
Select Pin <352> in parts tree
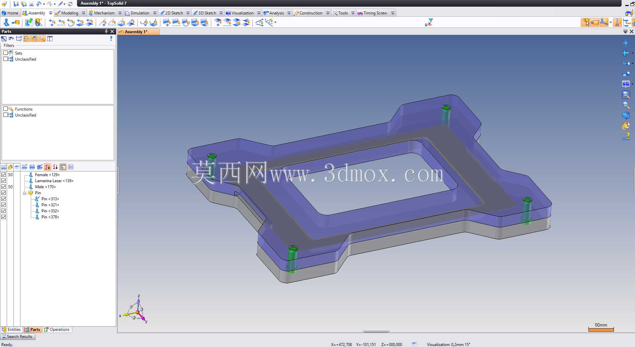click(50, 211)
